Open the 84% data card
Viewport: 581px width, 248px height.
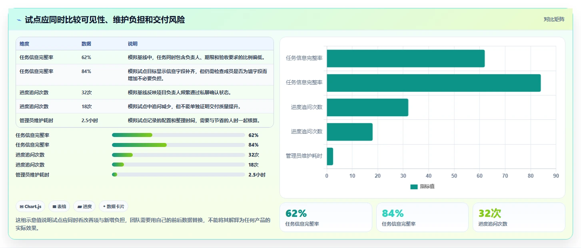click(x=422, y=217)
